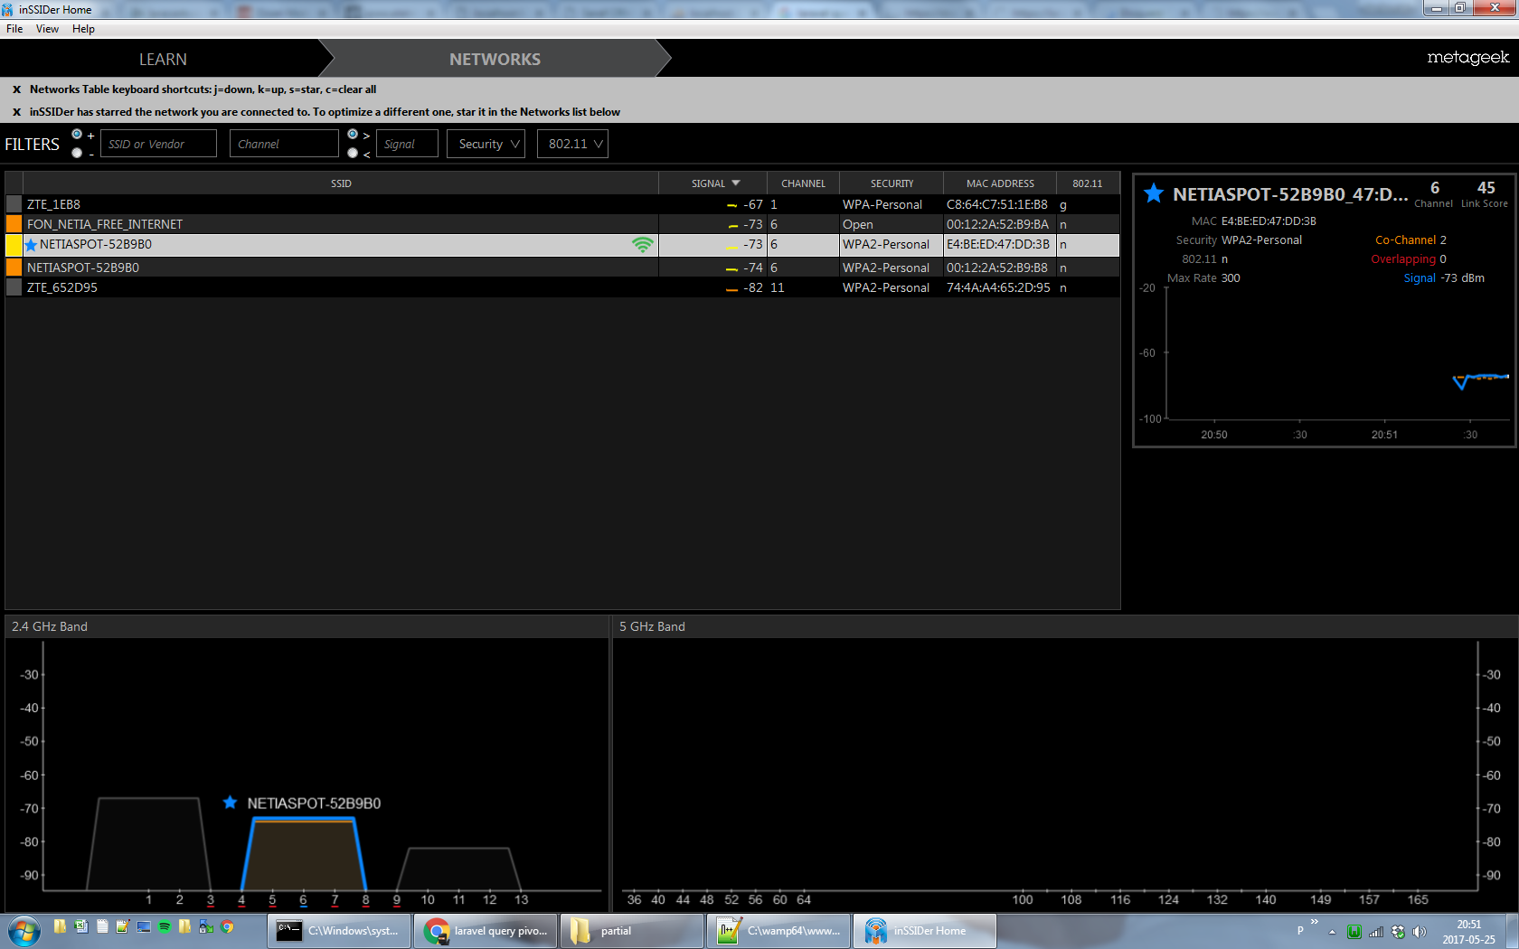Select the plus SSID include filter radio

click(77, 135)
